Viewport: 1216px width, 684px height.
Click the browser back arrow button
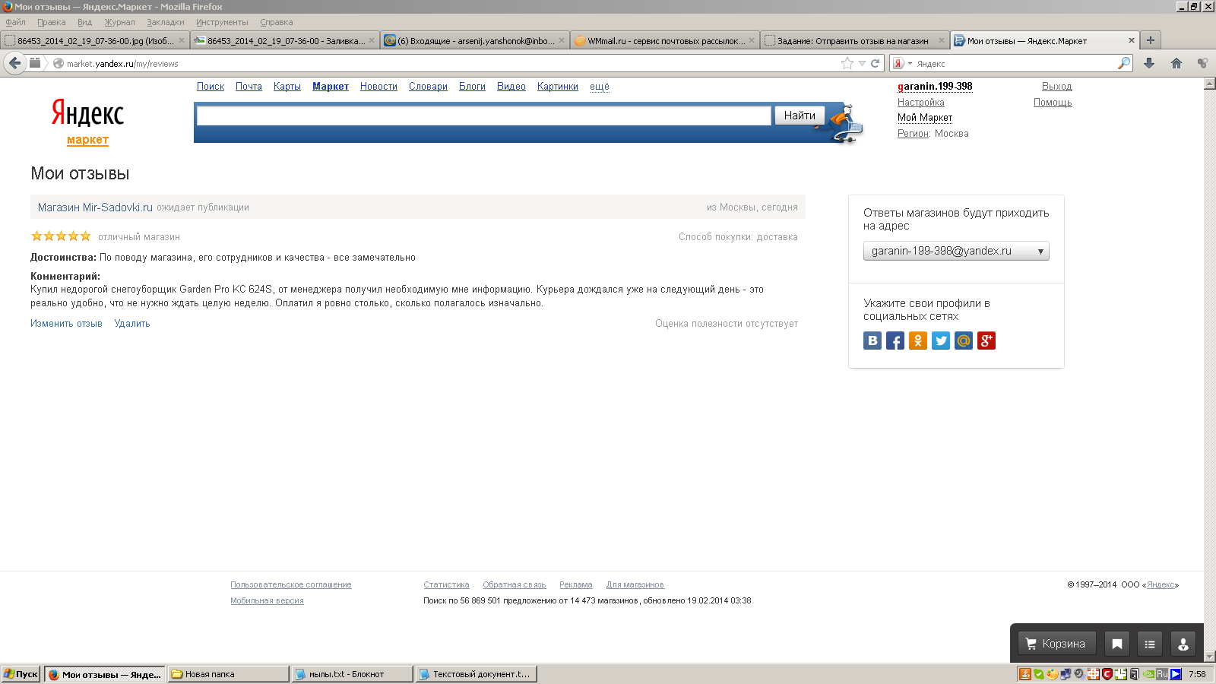[14, 63]
